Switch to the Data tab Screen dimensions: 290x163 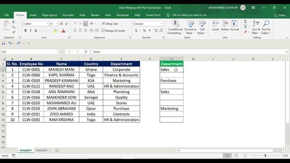pyautogui.click(x=82, y=15)
